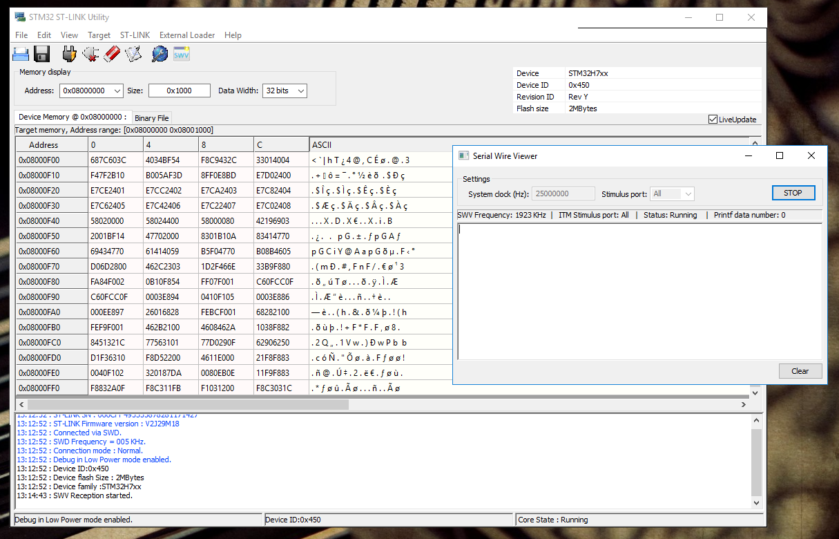Click the column header labeled 8

pos(226,145)
